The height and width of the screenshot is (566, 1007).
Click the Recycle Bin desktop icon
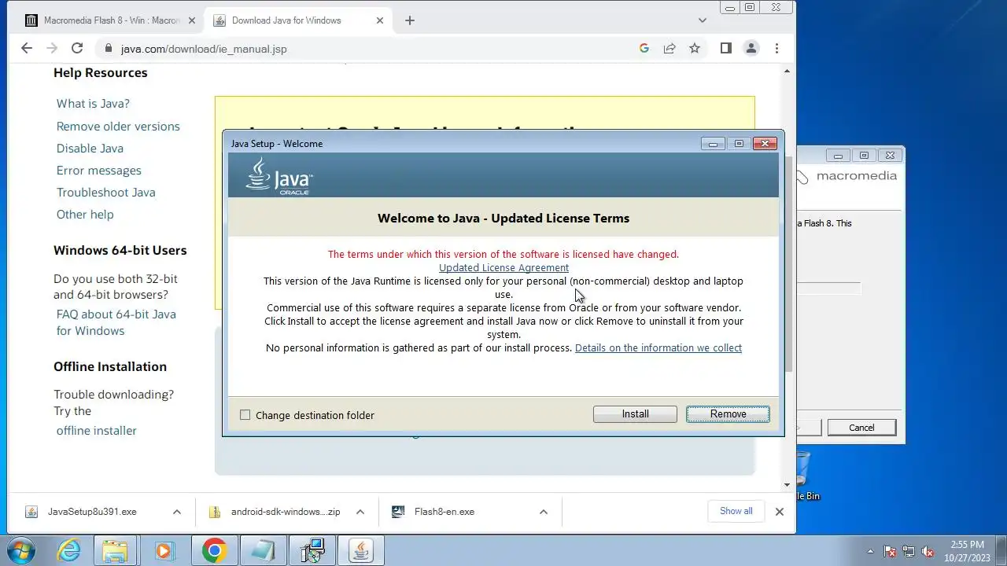(x=804, y=476)
